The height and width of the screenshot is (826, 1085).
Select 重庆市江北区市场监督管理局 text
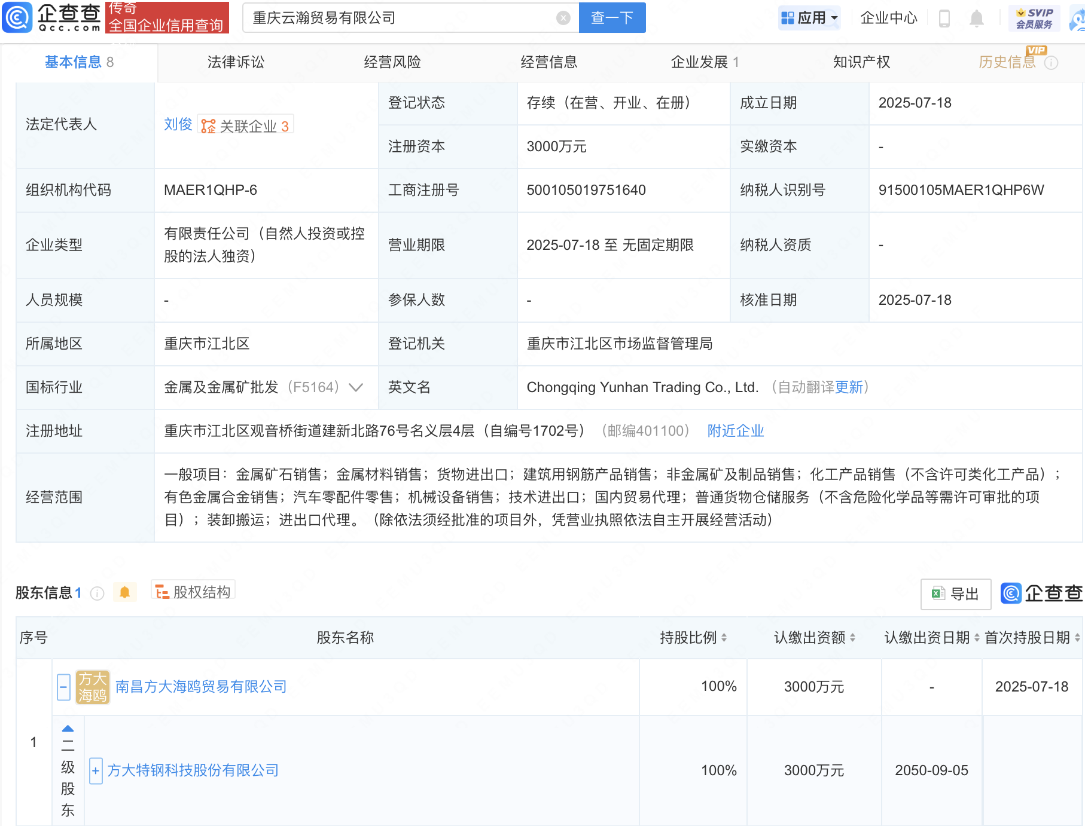620,344
